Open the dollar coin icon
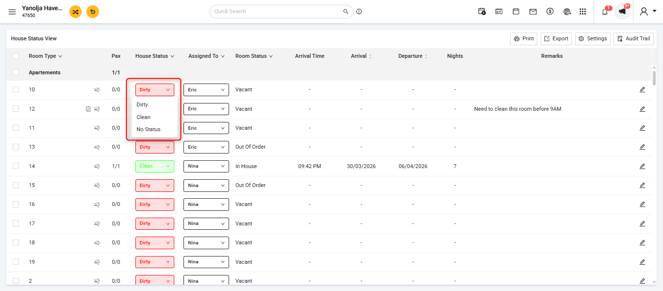663x291 pixels. (550, 11)
